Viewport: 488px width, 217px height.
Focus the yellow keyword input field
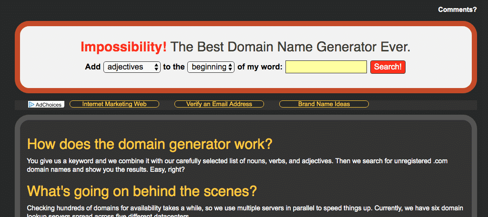[326, 67]
